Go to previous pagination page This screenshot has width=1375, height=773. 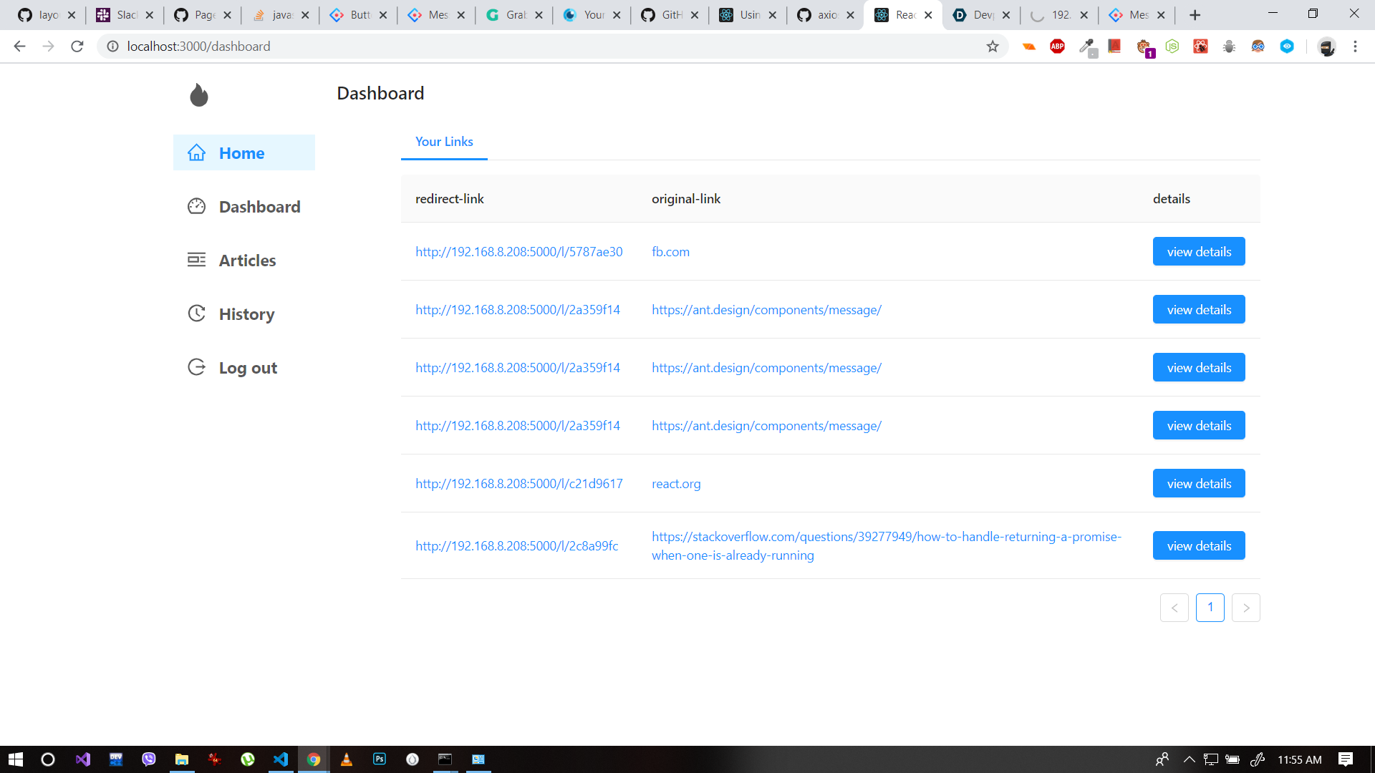tap(1174, 608)
